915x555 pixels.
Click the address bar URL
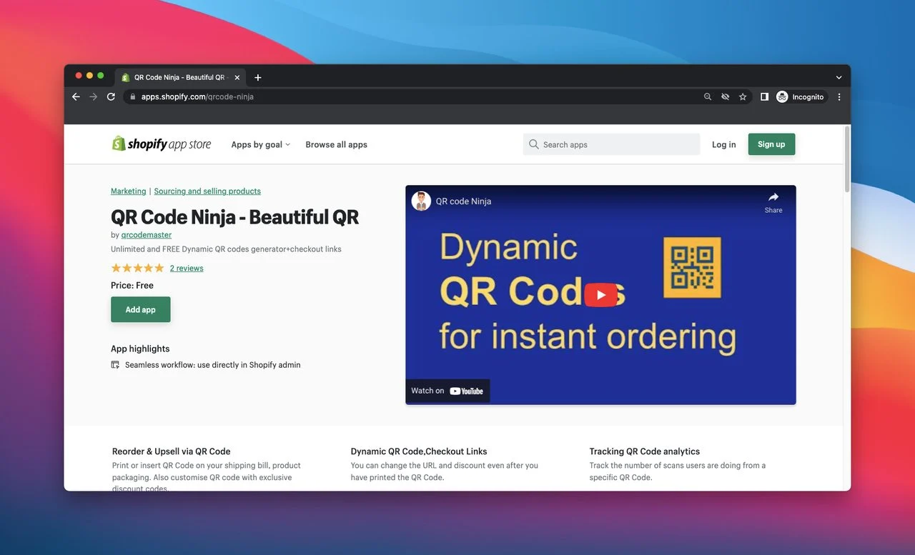point(197,96)
